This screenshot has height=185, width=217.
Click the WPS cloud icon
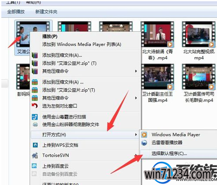[x=35, y=145]
